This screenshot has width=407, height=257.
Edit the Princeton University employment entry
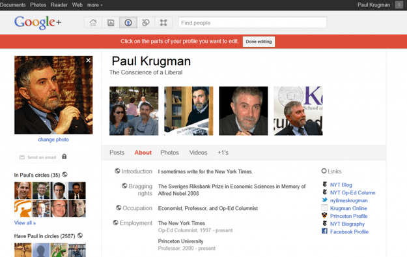tap(187, 245)
